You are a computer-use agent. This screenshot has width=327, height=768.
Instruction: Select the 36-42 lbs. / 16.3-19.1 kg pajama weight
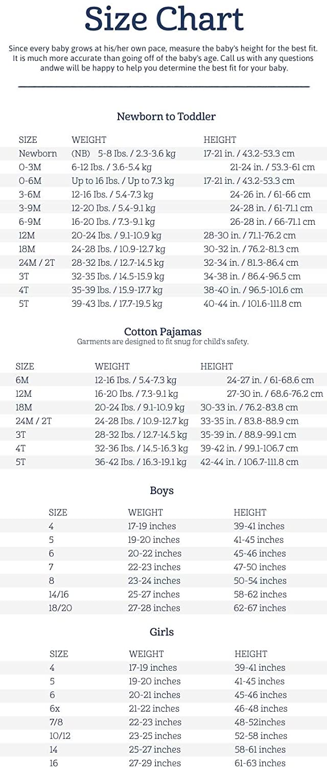coord(141,462)
